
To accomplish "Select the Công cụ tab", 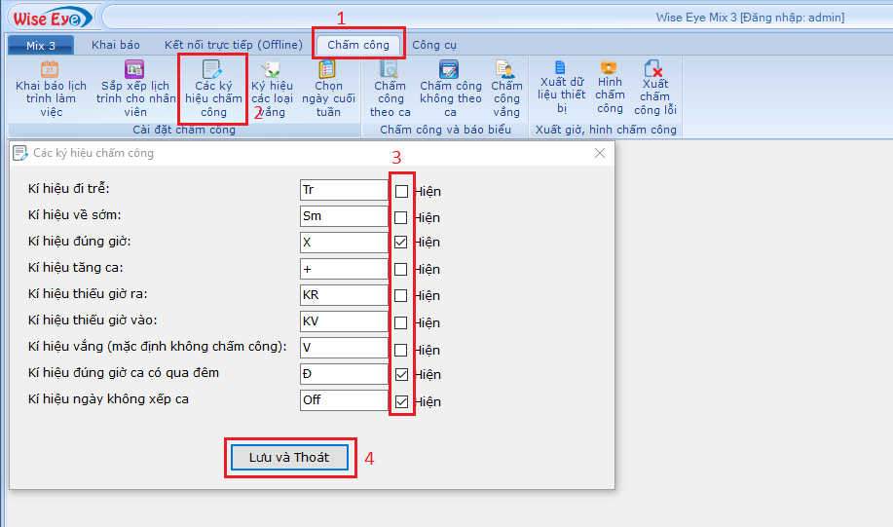I will (x=433, y=45).
